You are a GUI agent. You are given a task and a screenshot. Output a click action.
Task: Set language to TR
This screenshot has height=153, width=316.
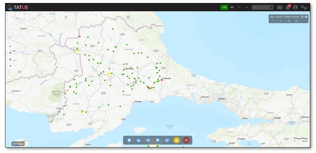239,7
